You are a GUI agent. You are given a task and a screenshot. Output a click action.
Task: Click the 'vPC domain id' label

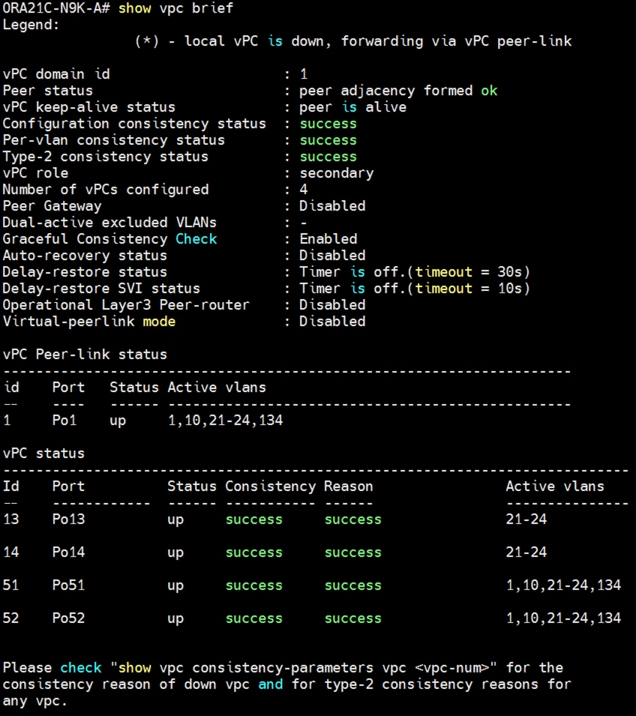pos(56,74)
